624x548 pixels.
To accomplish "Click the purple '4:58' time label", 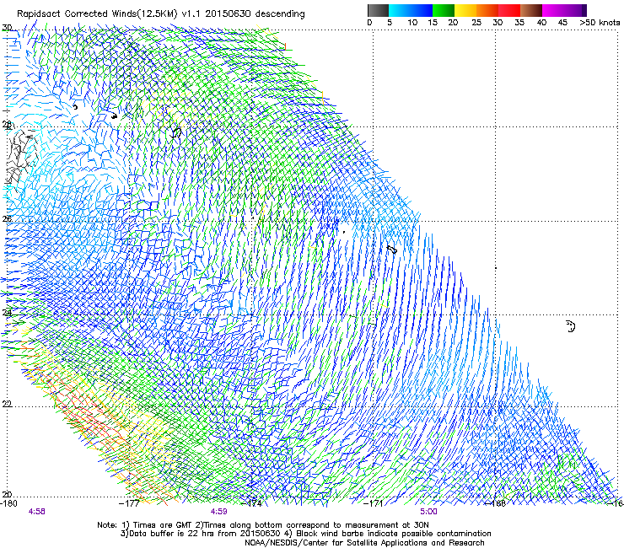I will coord(36,512).
